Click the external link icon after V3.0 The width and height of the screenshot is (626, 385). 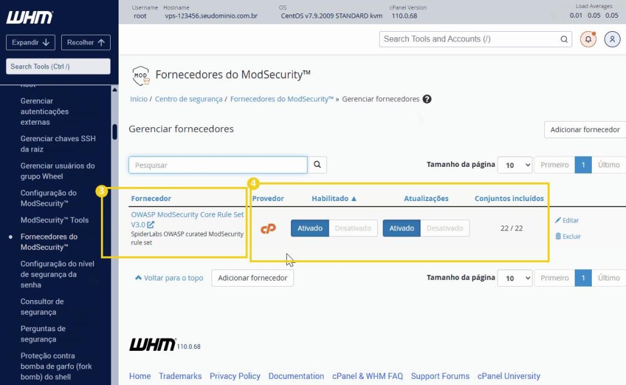coord(150,225)
